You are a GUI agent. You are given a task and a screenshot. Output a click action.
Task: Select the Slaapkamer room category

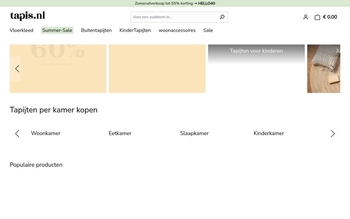pos(194,133)
